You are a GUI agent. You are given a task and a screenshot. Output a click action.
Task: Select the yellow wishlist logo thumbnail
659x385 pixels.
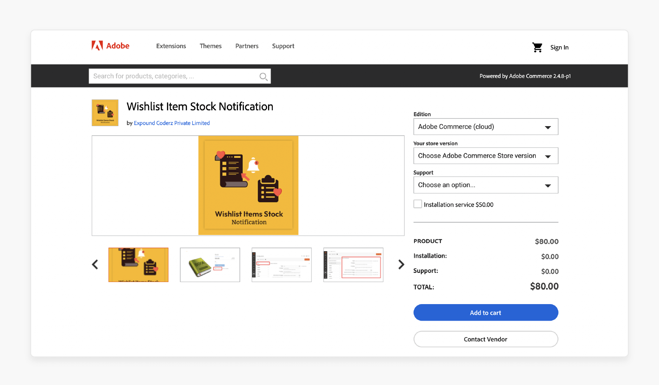[138, 265]
